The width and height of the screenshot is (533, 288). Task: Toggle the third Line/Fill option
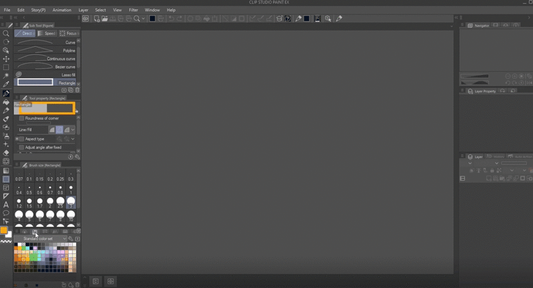[x=67, y=130]
